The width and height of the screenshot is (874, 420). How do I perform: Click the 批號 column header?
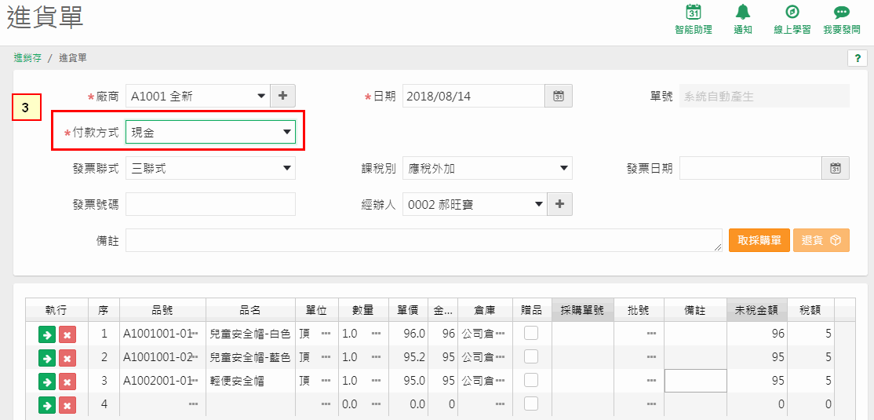coord(639,310)
